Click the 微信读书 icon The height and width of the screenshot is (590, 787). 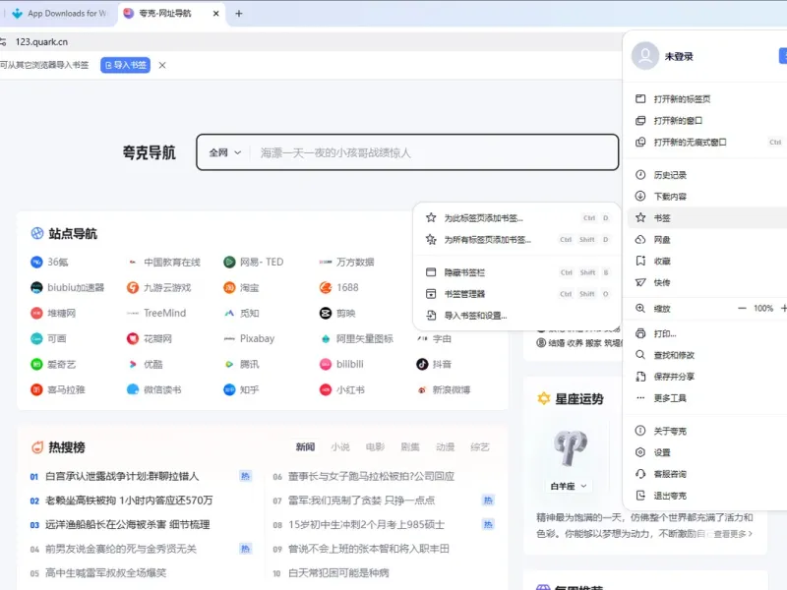click(x=133, y=389)
